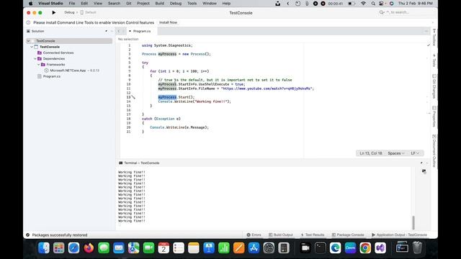Select Program.cs in the solution tree
The image size is (461, 259).
click(52, 76)
